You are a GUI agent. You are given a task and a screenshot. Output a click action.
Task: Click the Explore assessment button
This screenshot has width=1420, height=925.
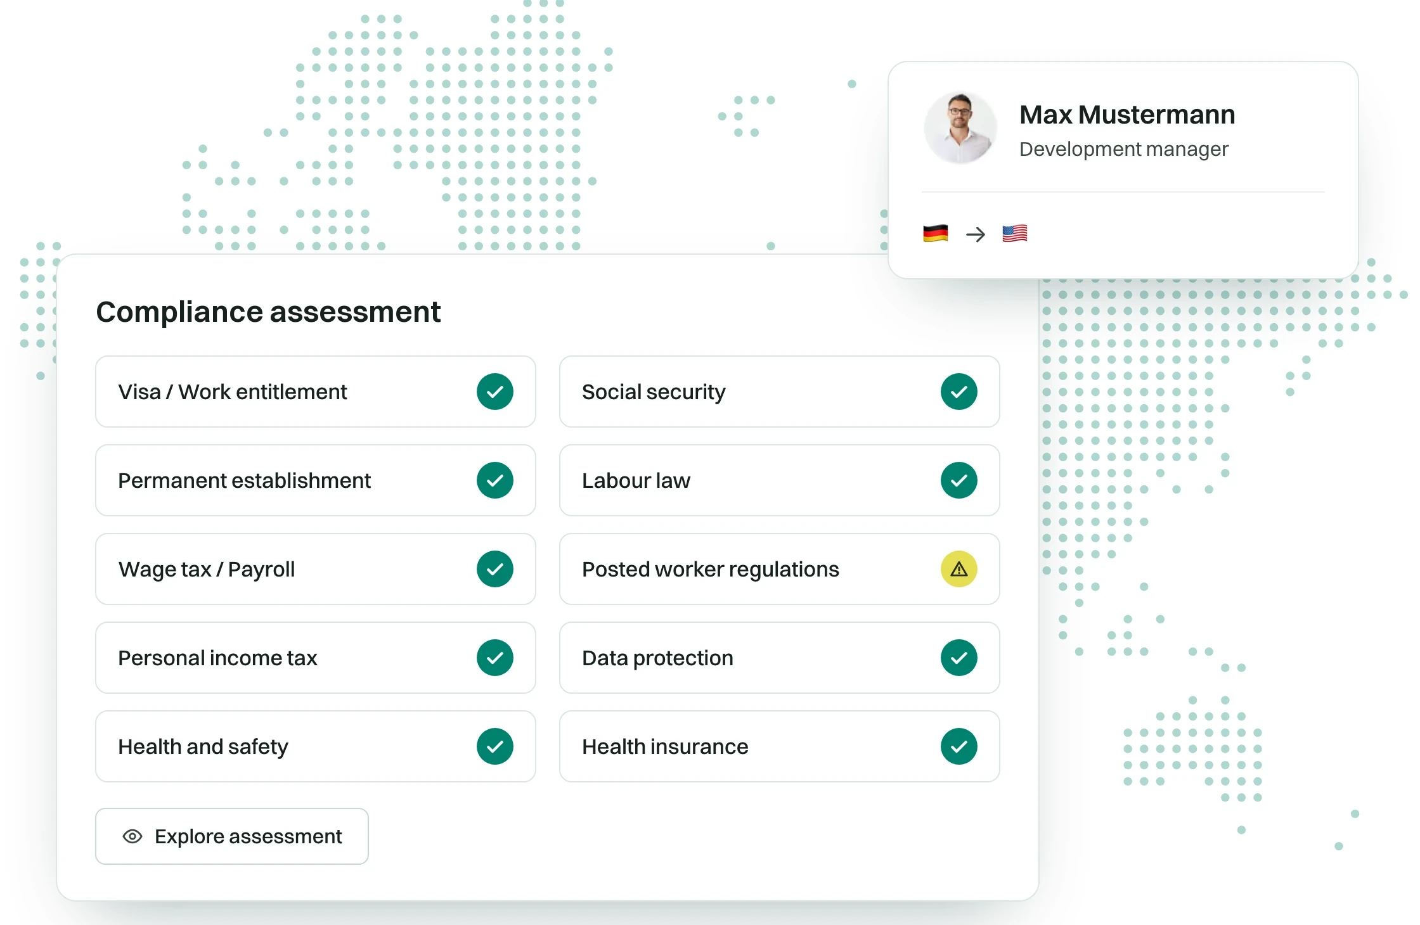click(x=232, y=836)
